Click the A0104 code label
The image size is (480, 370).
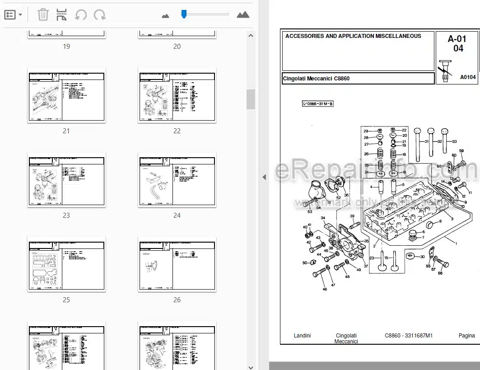pos(468,77)
